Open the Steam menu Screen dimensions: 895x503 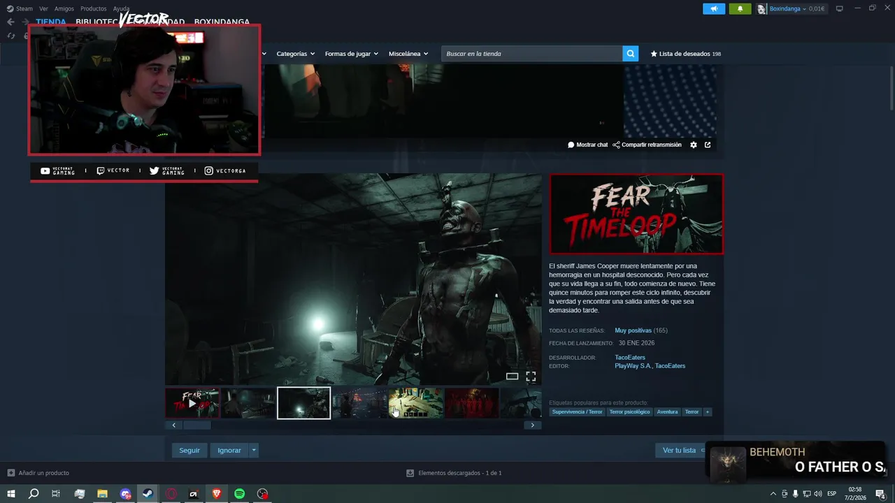click(24, 9)
